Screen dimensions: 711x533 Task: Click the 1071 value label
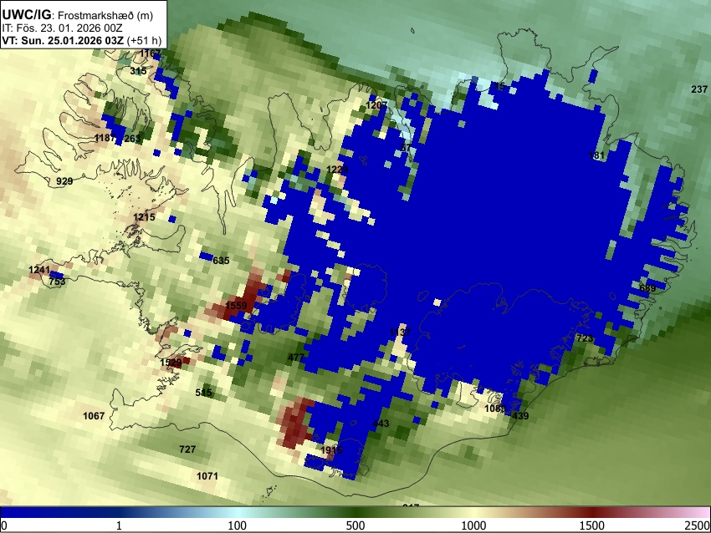click(x=207, y=476)
